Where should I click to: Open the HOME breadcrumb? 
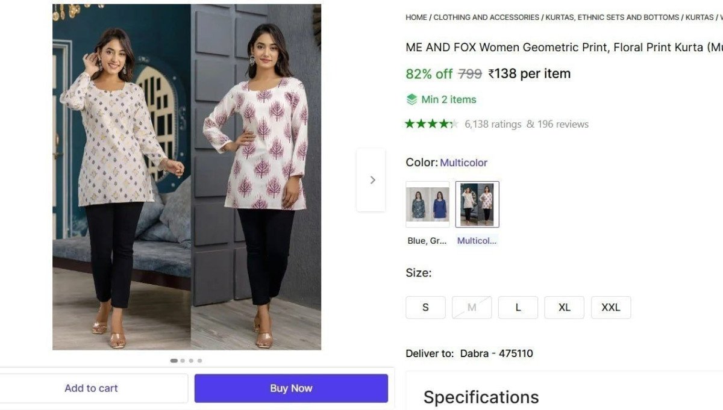(416, 17)
